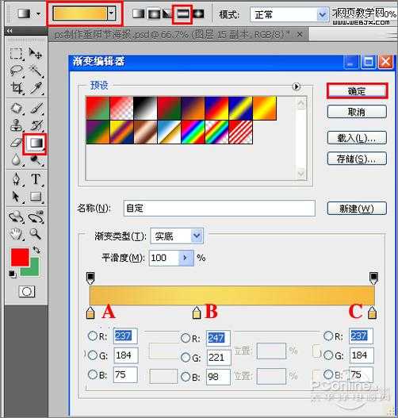The image size is (398, 418).
Task: Click the 存储(S) save button
Action: pyautogui.click(x=357, y=159)
